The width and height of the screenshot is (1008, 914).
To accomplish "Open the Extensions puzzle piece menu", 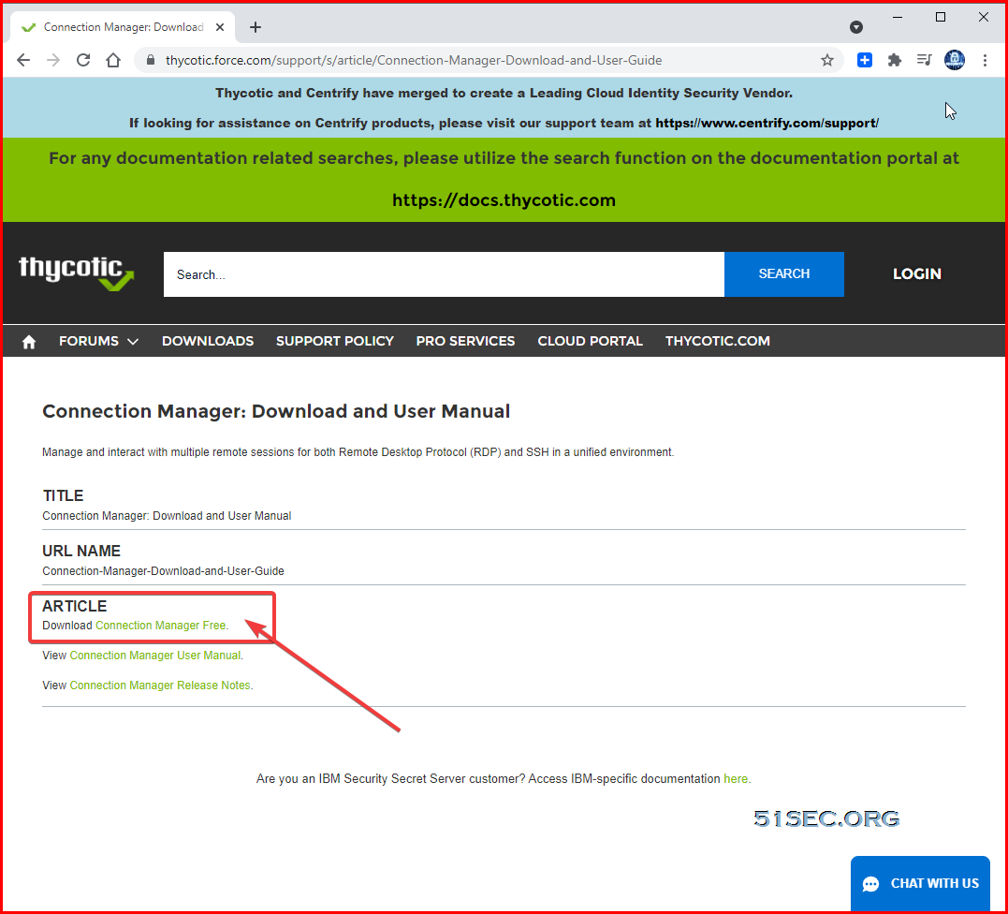I will click(894, 61).
